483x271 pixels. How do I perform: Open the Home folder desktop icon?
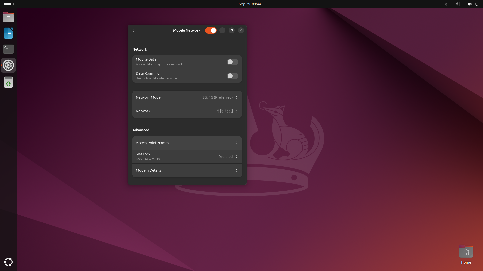[x=466, y=252]
